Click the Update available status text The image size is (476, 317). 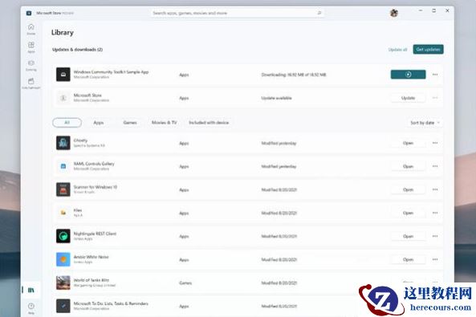click(277, 98)
